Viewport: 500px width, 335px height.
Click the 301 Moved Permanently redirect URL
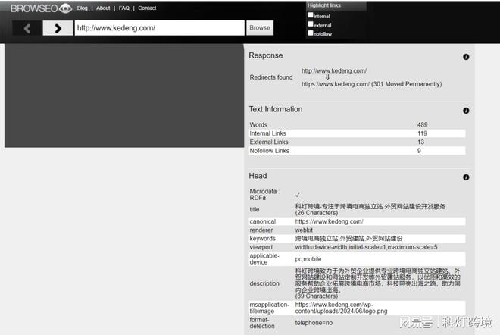335,84
